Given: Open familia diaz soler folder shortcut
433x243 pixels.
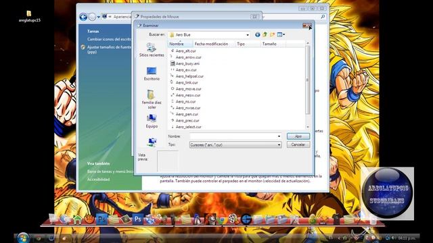Looking at the screenshot, I should pos(152,99).
